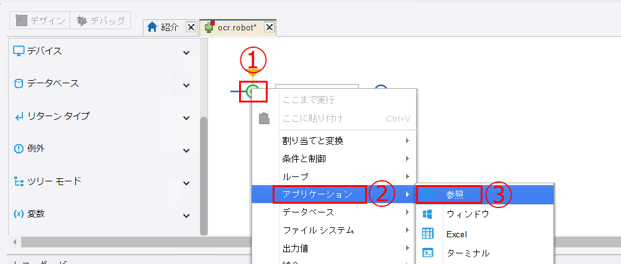Click the blue end node in workflow
The width and height of the screenshot is (621, 264).
click(381, 87)
